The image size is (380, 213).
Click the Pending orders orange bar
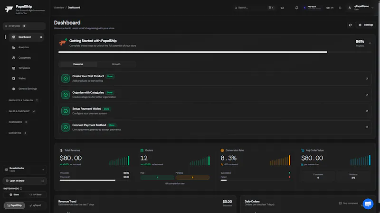click(x=192, y=177)
